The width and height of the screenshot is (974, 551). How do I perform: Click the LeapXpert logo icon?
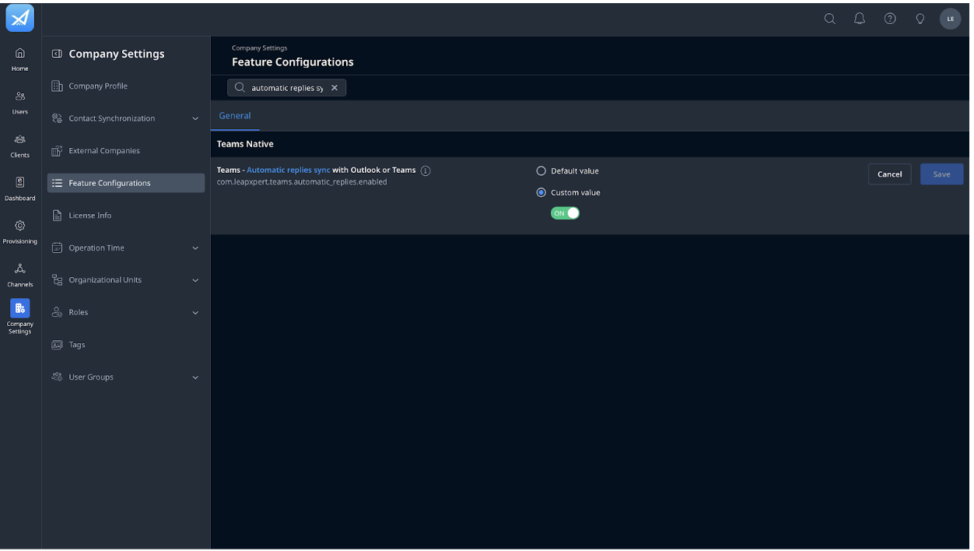[19, 18]
